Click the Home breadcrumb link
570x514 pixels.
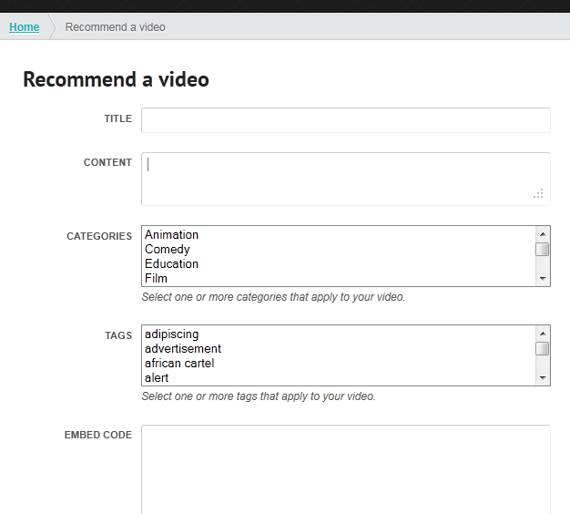point(24,27)
